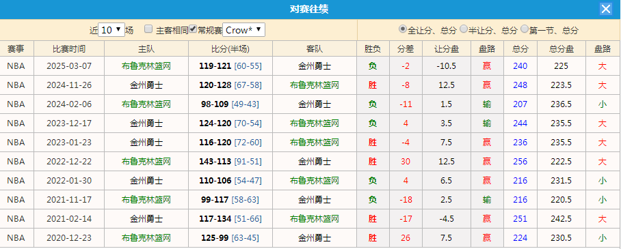This screenshot has width=621, height=249.
Task: Open 布鲁克林篮网 home team in 2020-12-23 row
Action: 146,238
